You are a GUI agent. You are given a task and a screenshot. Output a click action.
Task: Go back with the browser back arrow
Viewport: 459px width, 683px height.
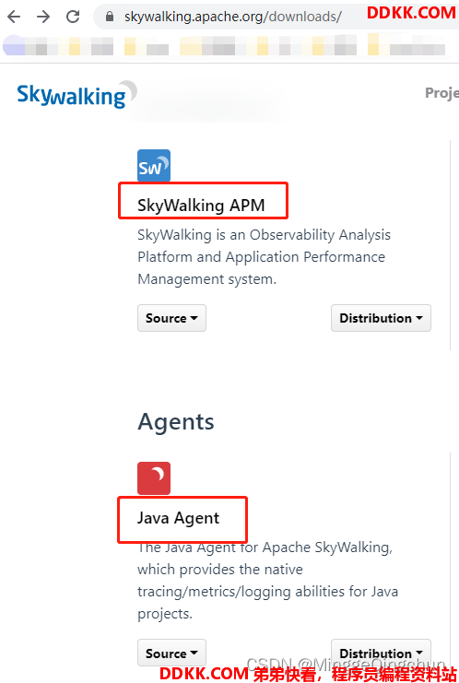tap(14, 17)
